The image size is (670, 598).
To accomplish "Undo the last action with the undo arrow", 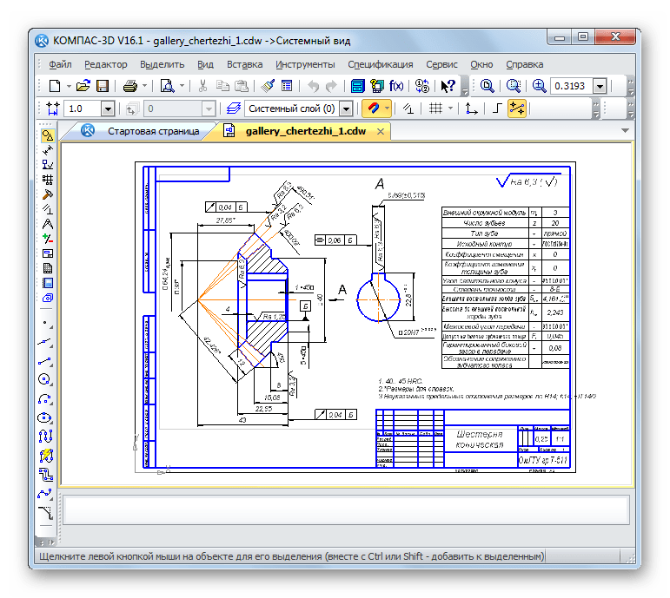I will 313,86.
